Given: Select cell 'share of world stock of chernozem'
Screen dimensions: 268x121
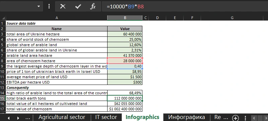Looking at the screenshot, I should coord(57,39).
